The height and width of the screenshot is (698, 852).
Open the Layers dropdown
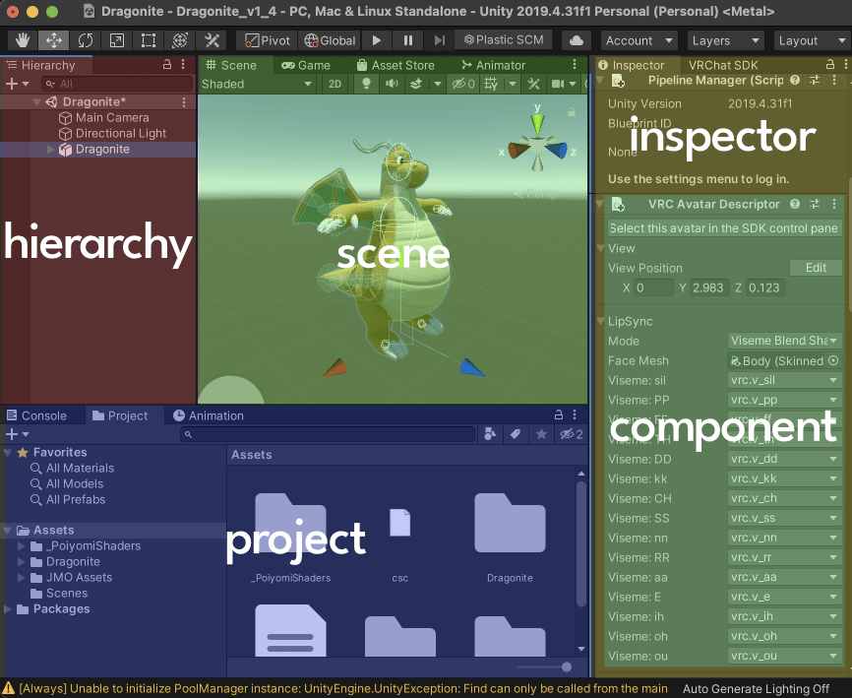pyautogui.click(x=725, y=40)
